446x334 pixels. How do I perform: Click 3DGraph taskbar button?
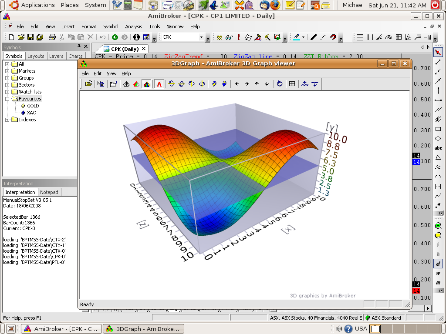pyautogui.click(x=143, y=329)
